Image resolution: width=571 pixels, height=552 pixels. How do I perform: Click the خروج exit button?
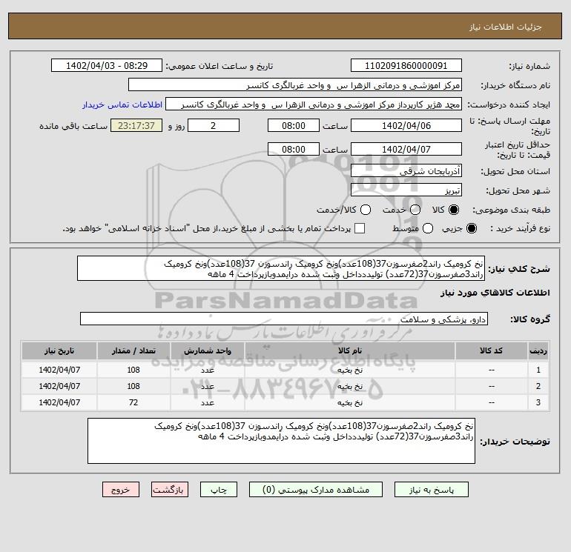[121, 490]
